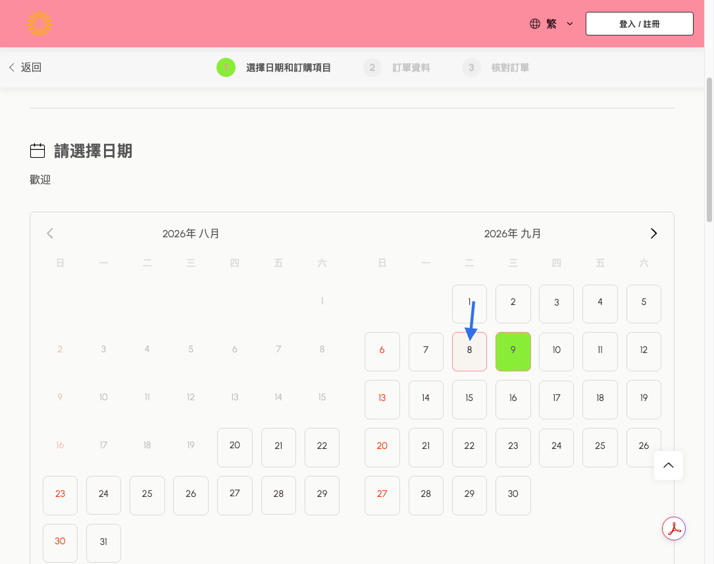
Task: Select August 28 in the calendar
Action: point(278,496)
